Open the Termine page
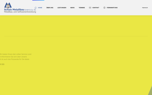Viewport: 152px width, 95px height. [x=82, y=8]
